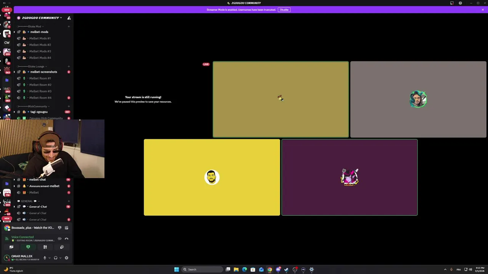Open microphone input options arrow
The image size is (488, 274).
coord(49,258)
